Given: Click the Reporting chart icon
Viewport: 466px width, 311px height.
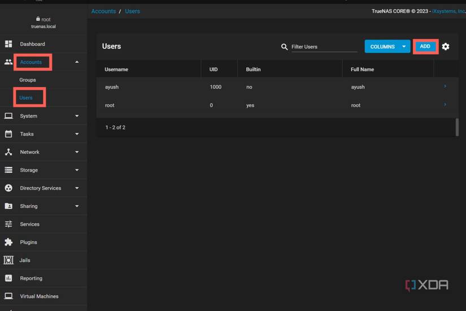Looking at the screenshot, I should pos(8,278).
